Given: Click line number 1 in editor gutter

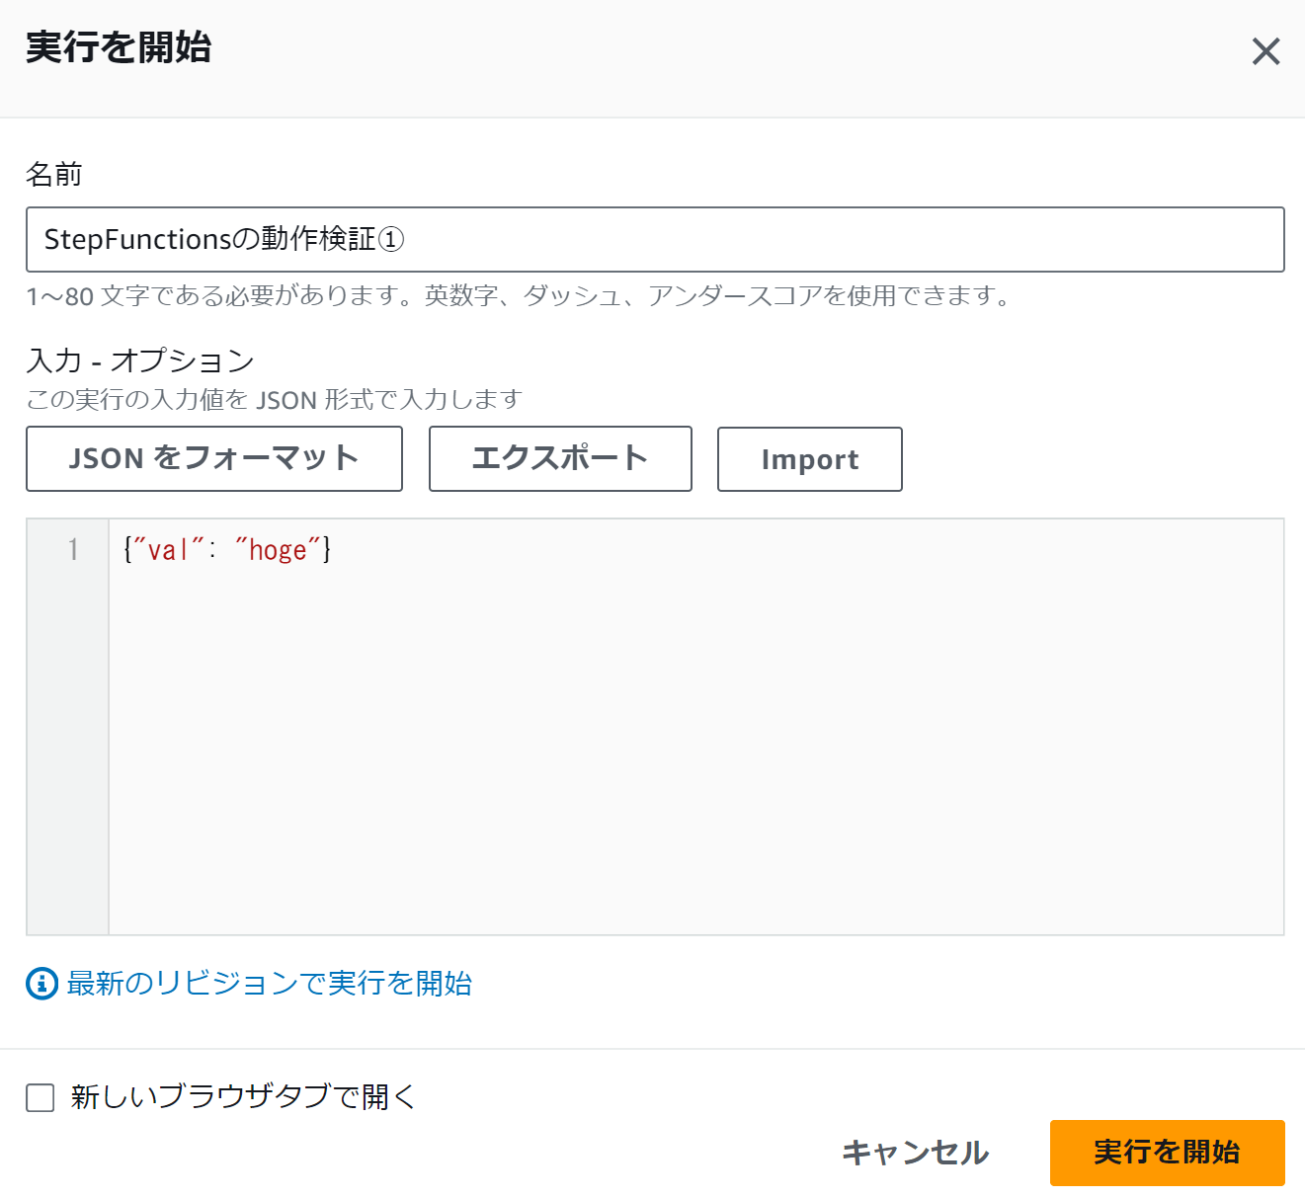Looking at the screenshot, I should pyautogui.click(x=73, y=550).
